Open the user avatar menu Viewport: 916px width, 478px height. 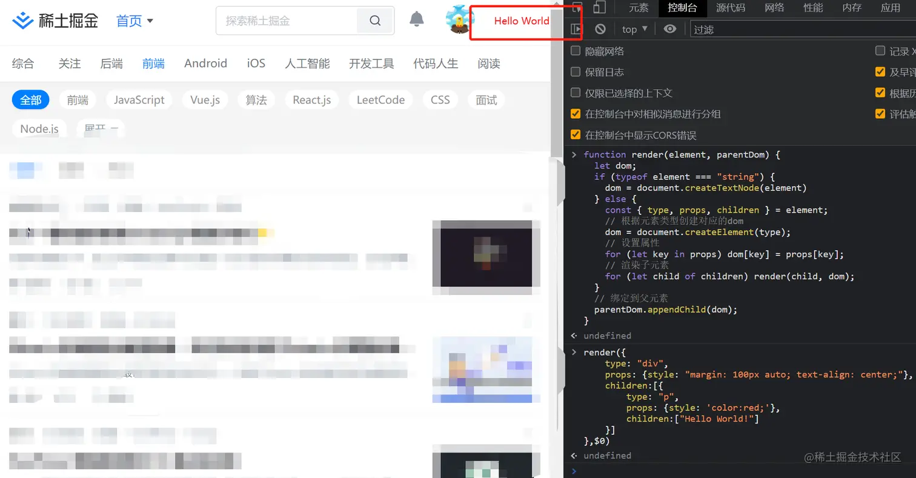click(459, 19)
